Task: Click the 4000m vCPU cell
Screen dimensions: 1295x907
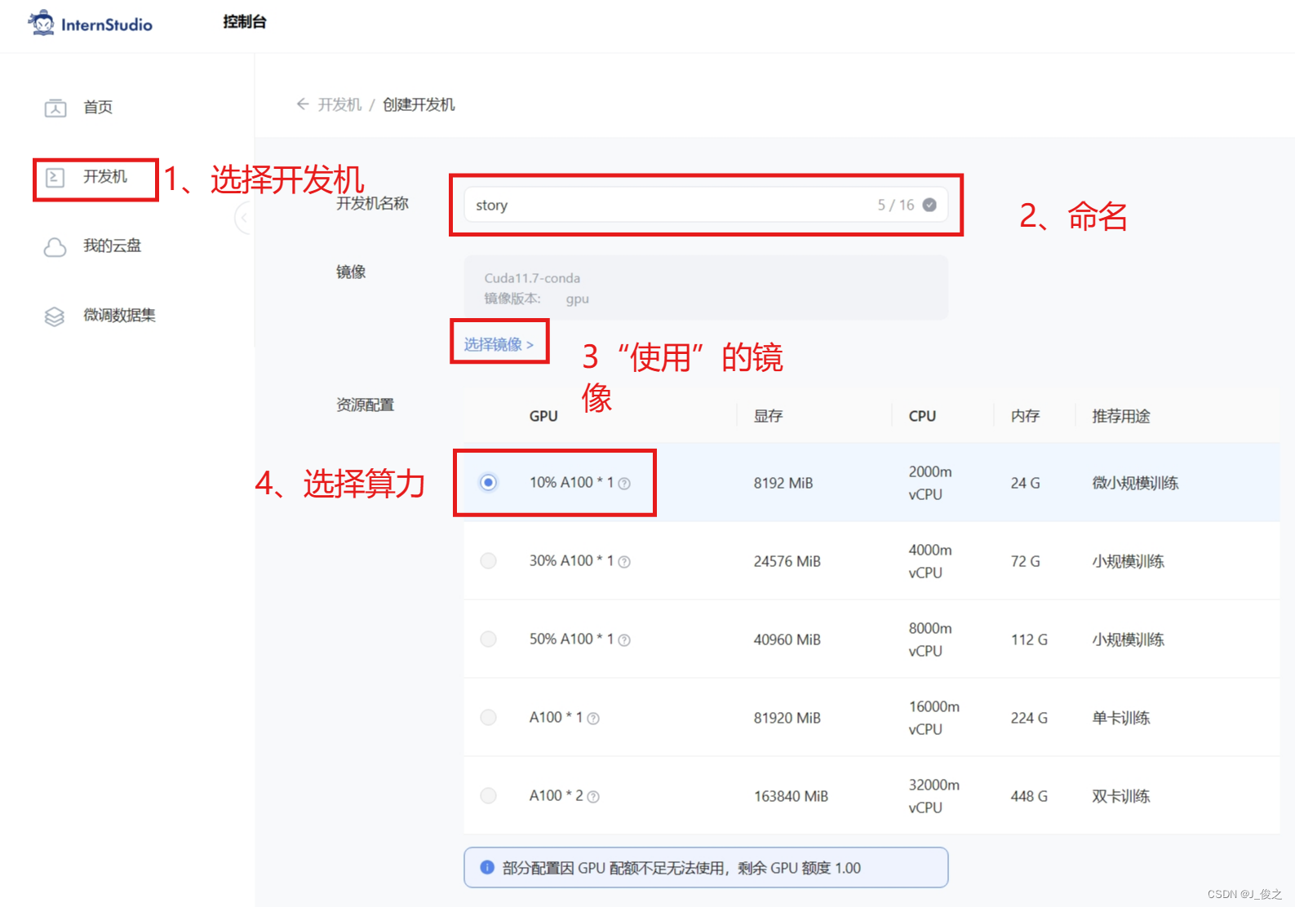Action: (930, 561)
